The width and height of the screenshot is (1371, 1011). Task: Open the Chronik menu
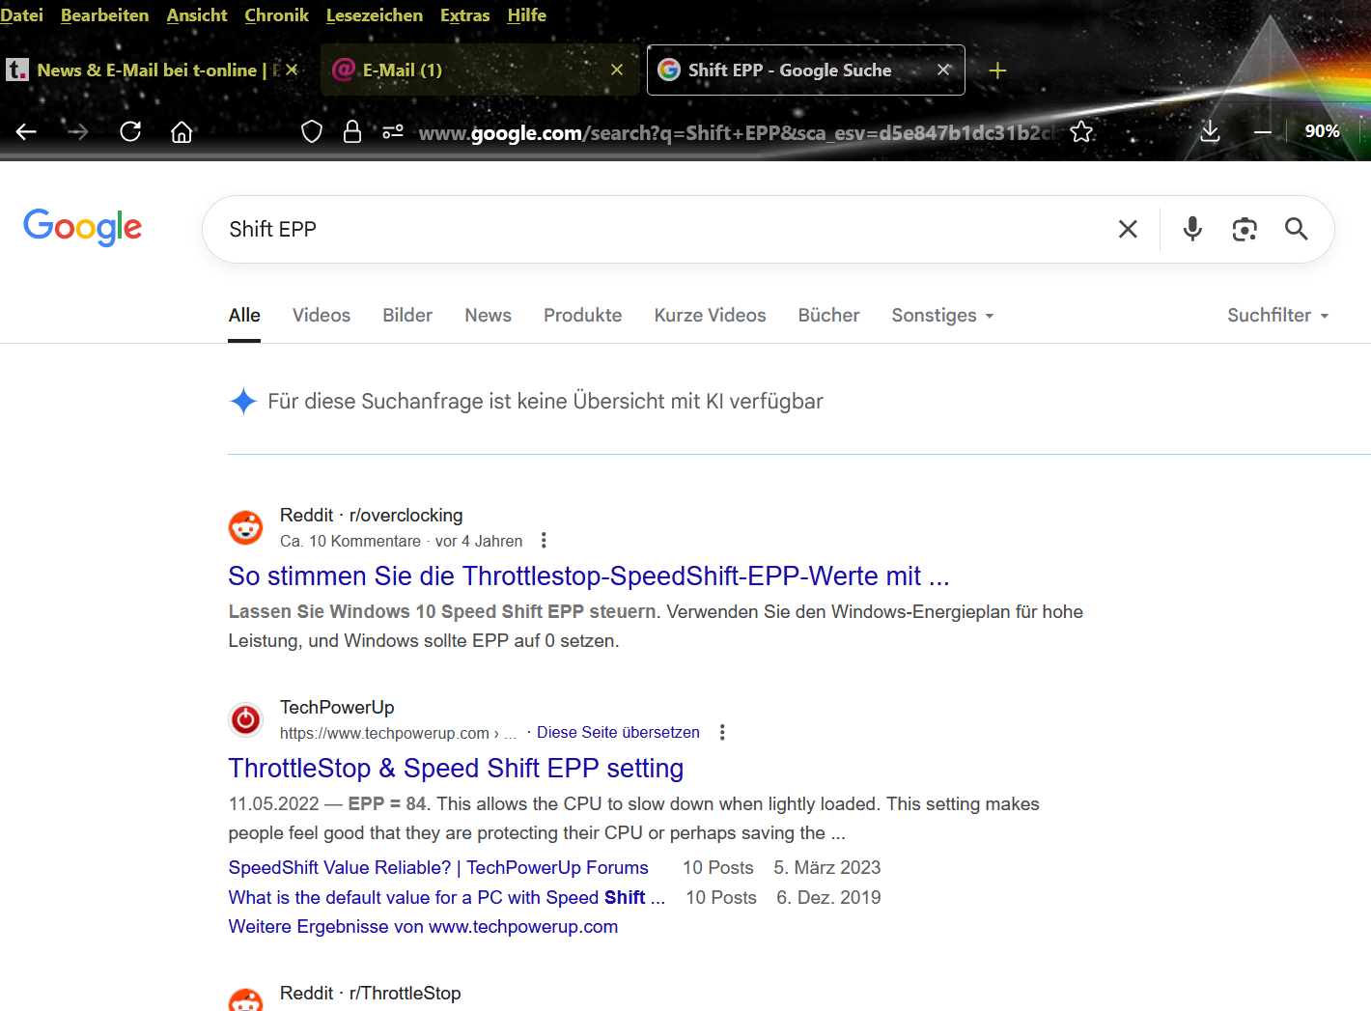276,15
